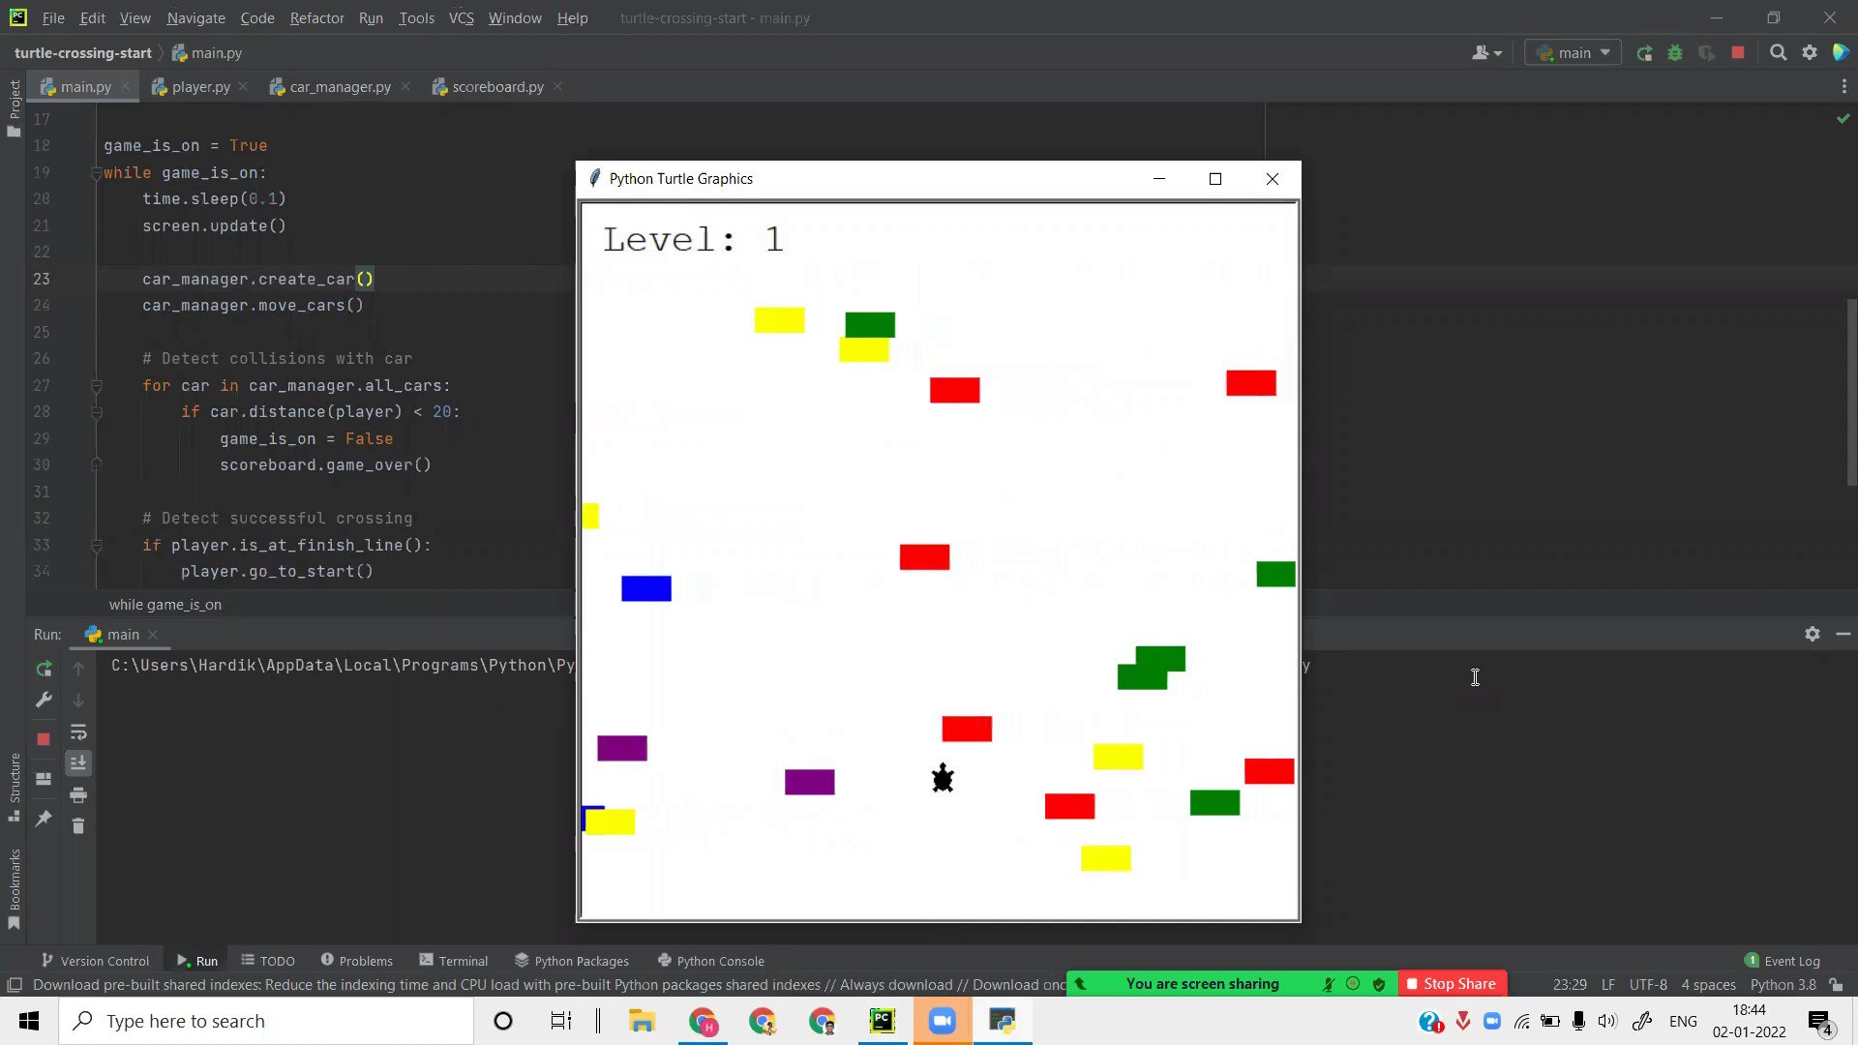This screenshot has height=1045, width=1858.
Task: Open the Terminal tool window
Action: [x=453, y=961]
